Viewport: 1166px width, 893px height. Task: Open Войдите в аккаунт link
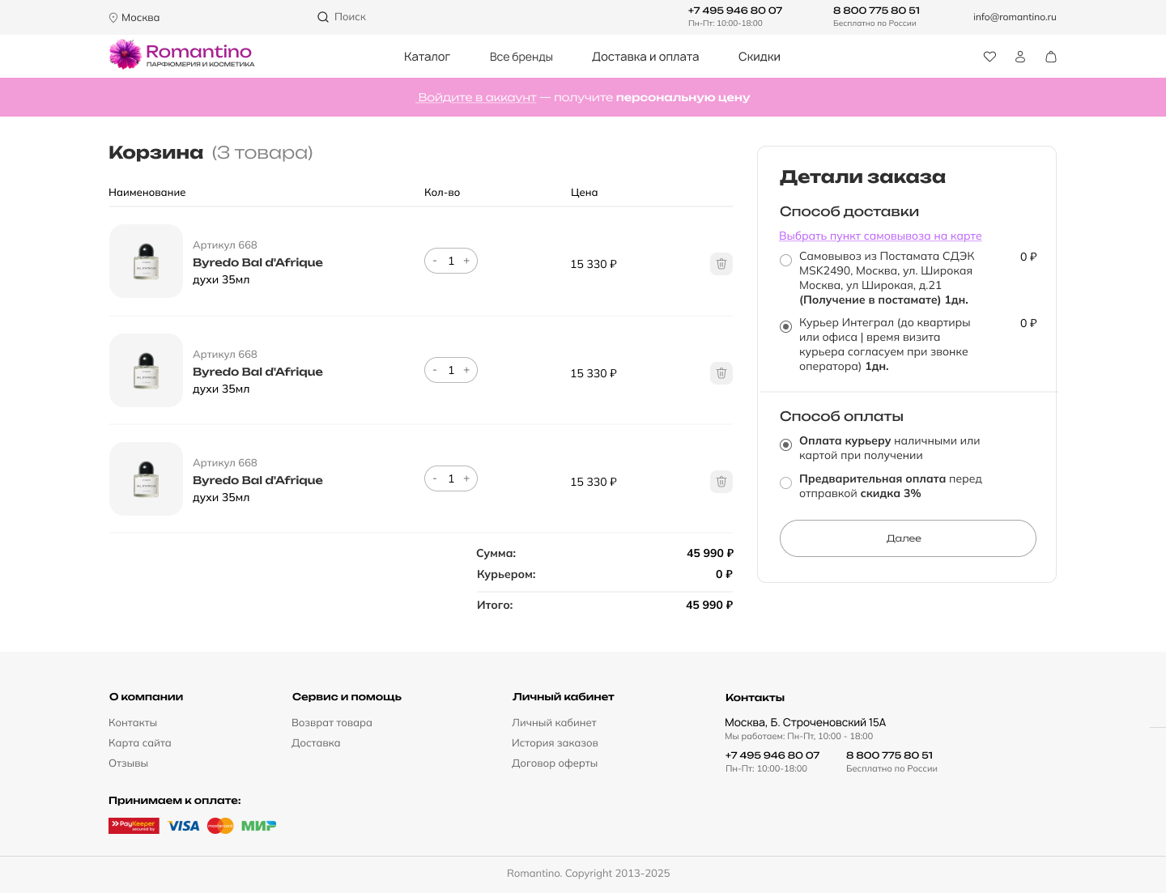pyautogui.click(x=476, y=97)
